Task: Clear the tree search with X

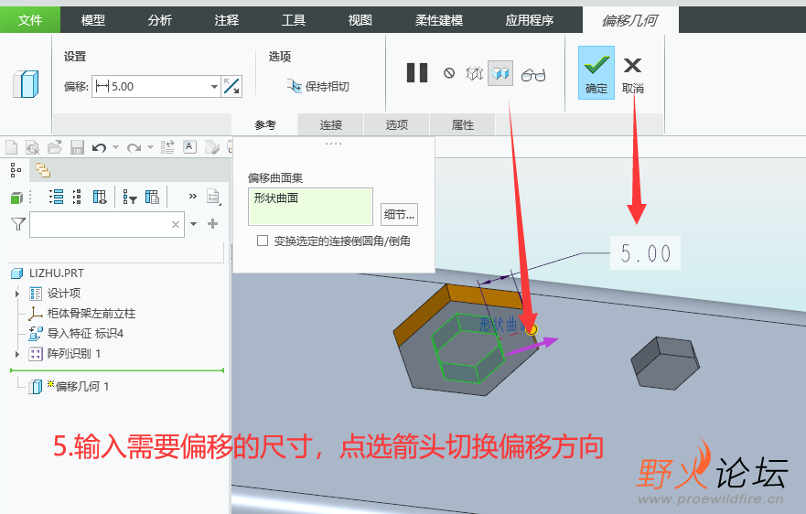Action: click(176, 224)
